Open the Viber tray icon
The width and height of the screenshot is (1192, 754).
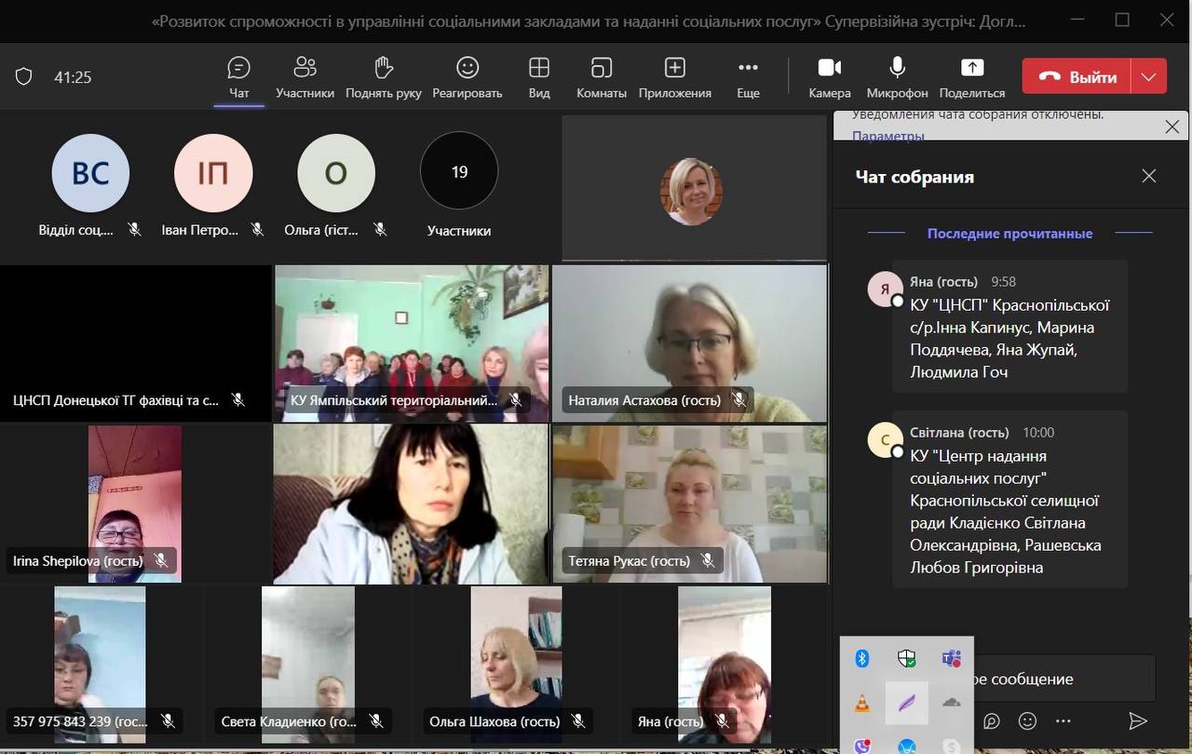pyautogui.click(x=861, y=745)
